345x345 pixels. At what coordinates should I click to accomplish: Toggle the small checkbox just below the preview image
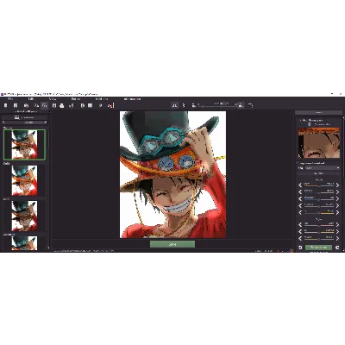point(298,163)
